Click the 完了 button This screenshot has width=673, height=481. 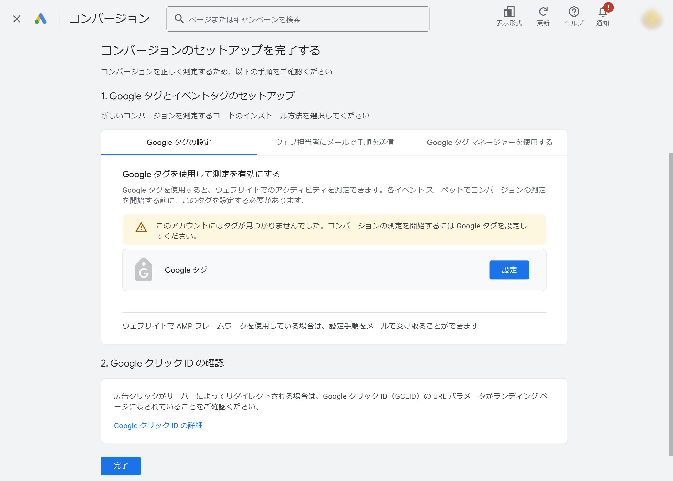coord(121,466)
